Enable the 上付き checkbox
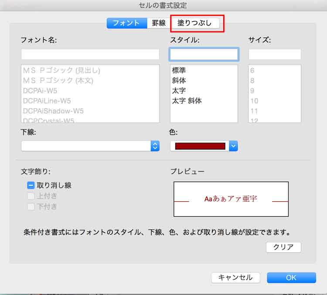Screen dimensions: 327x295 pos(31,196)
